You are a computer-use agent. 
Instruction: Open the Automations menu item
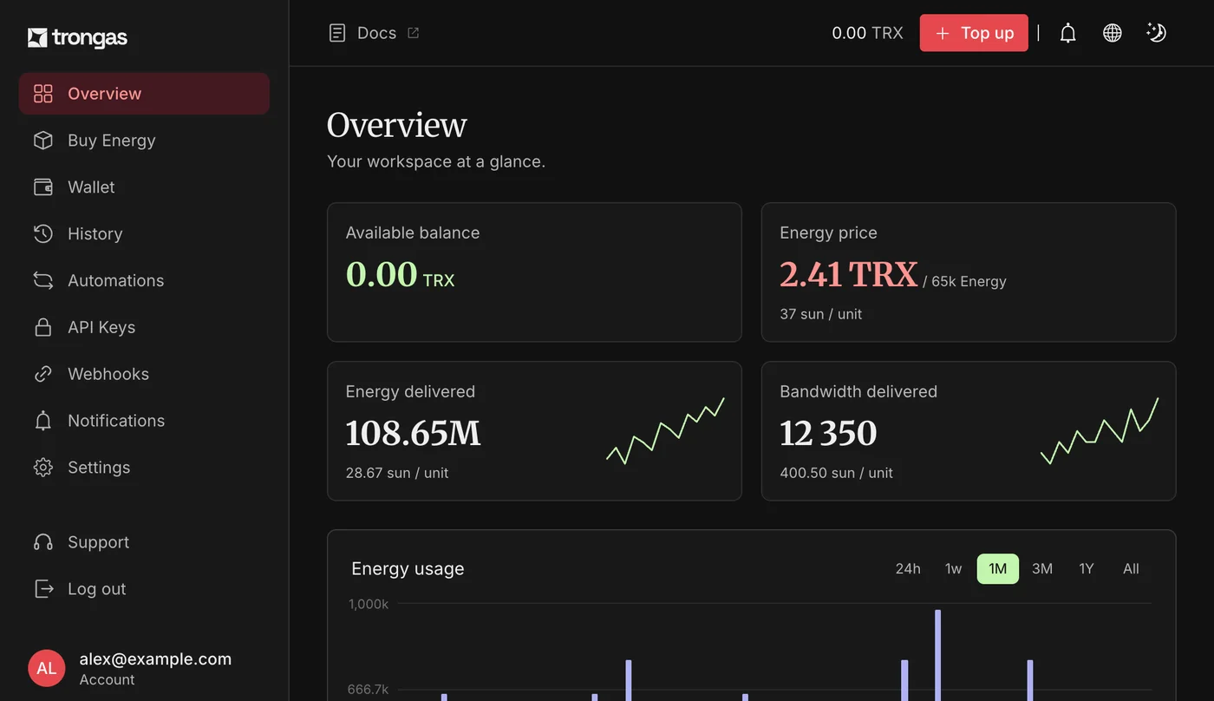click(116, 280)
